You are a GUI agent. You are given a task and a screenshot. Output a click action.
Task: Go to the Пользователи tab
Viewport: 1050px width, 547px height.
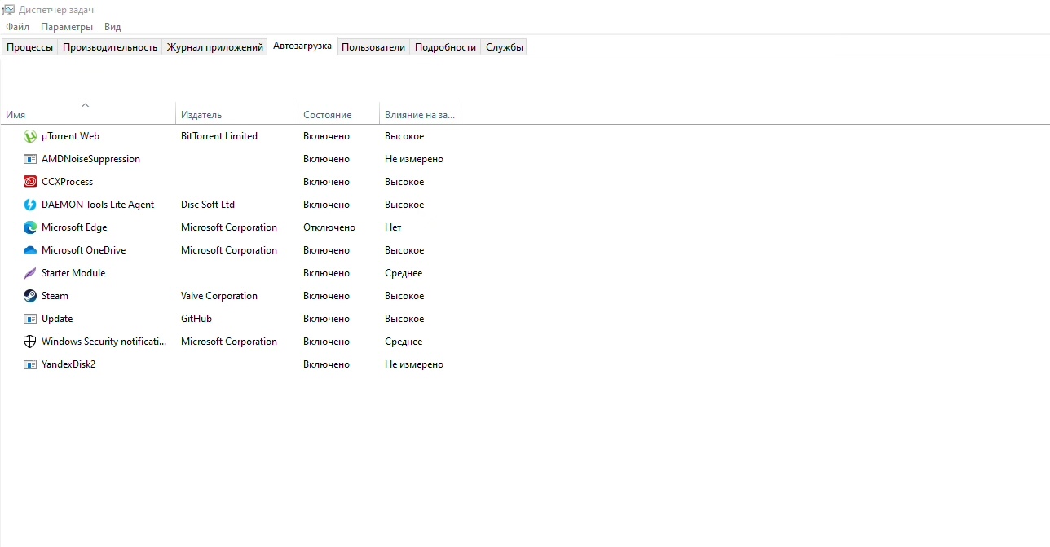click(373, 47)
